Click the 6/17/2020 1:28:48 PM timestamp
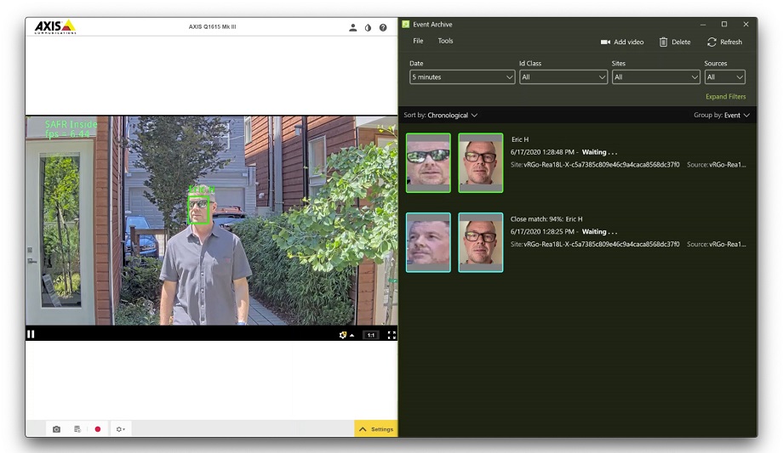 tap(542, 152)
